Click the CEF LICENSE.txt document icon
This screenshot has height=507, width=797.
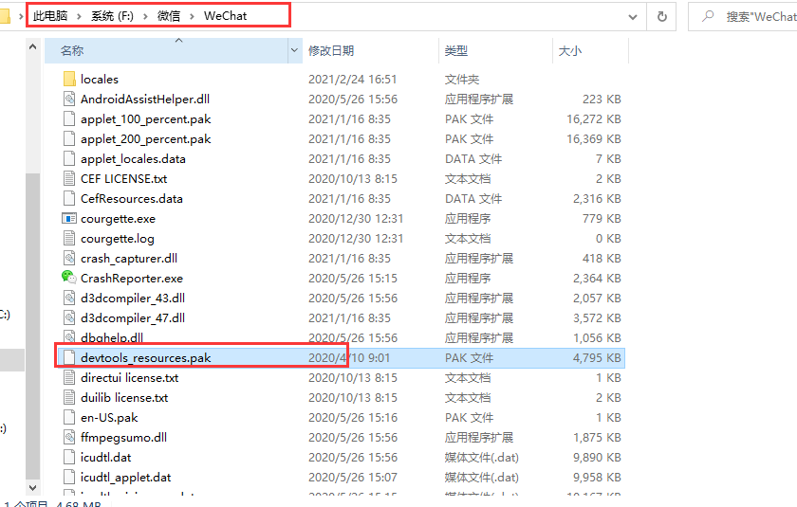click(x=69, y=178)
